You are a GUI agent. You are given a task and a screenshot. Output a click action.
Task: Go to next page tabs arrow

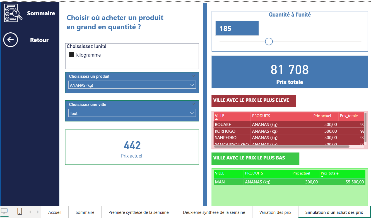point(38,212)
